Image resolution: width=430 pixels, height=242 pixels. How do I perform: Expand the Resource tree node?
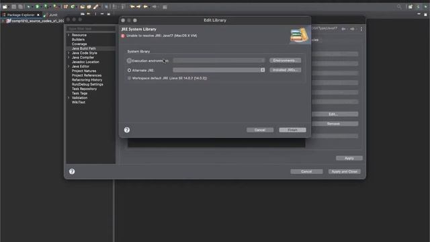click(69, 35)
